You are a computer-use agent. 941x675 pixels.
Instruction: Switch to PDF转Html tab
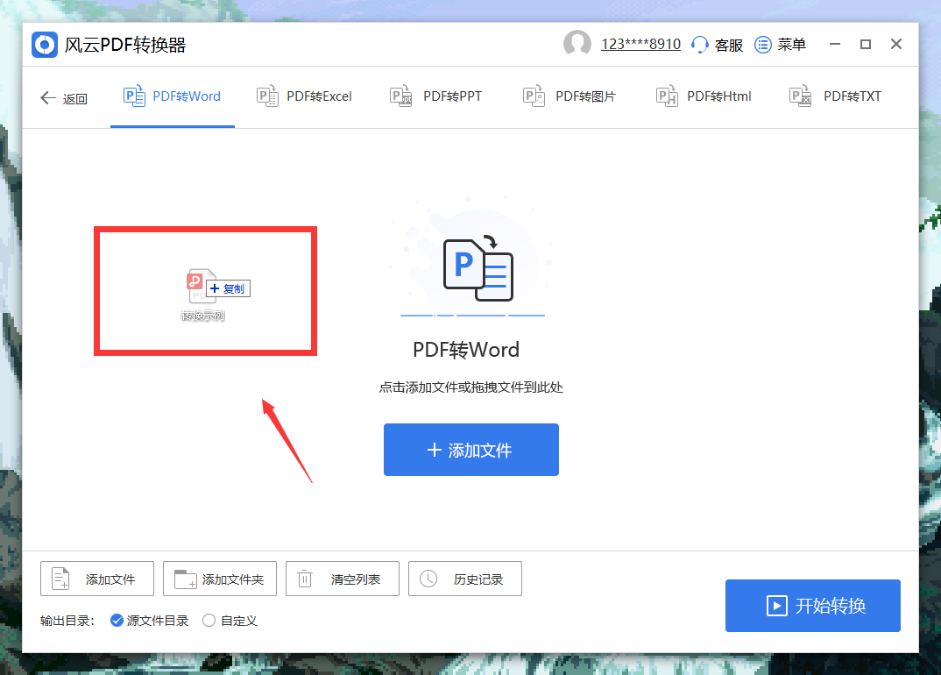(x=704, y=96)
